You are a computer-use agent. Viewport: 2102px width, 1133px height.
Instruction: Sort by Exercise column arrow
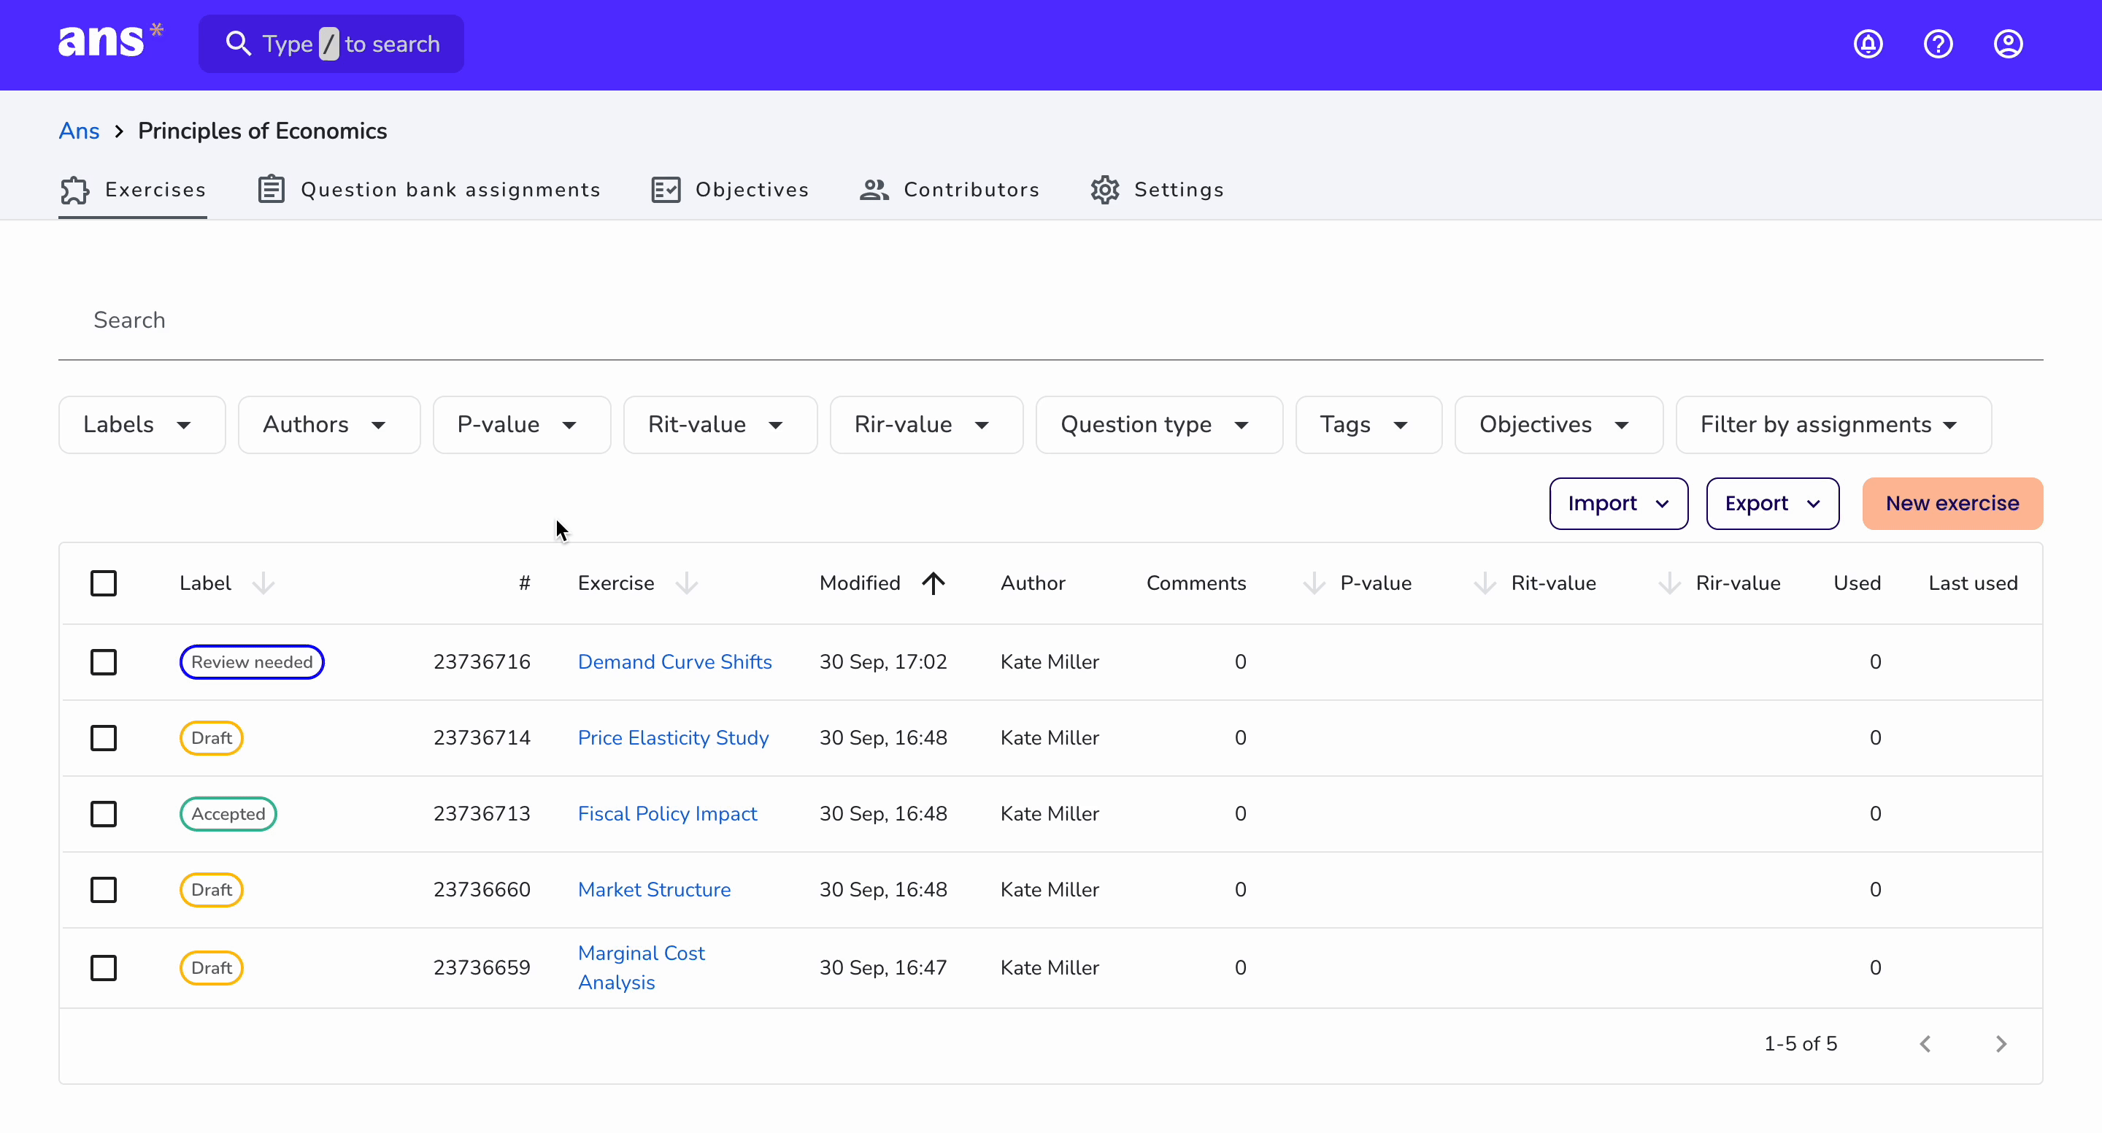[x=687, y=583]
